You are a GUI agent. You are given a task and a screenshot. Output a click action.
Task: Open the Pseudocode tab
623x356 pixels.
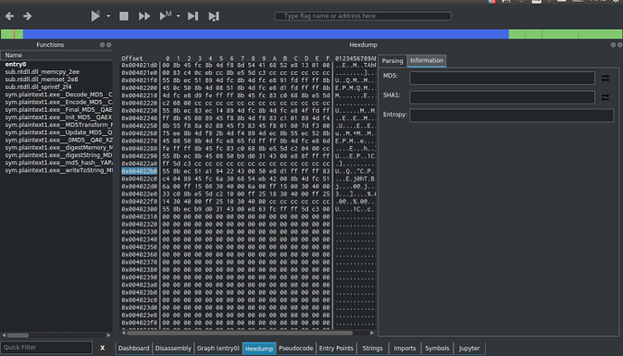click(295, 348)
